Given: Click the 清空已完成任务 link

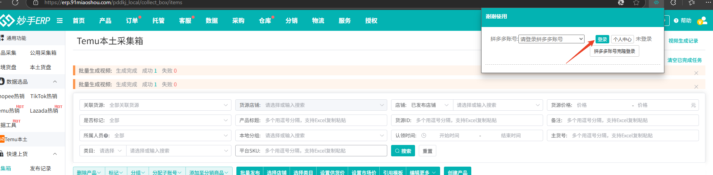Looking at the screenshot, I should point(684,60).
